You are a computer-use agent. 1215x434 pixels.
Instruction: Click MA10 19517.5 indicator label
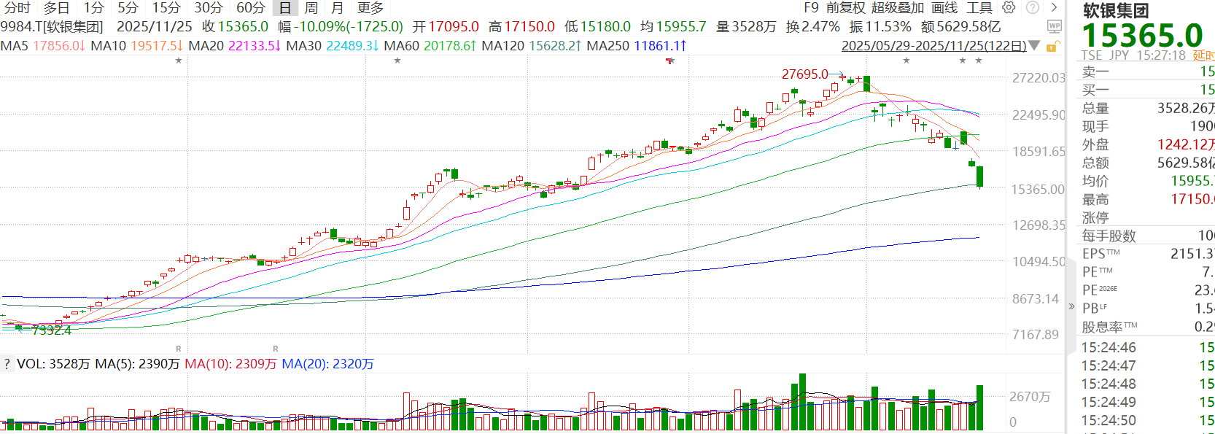137,46
